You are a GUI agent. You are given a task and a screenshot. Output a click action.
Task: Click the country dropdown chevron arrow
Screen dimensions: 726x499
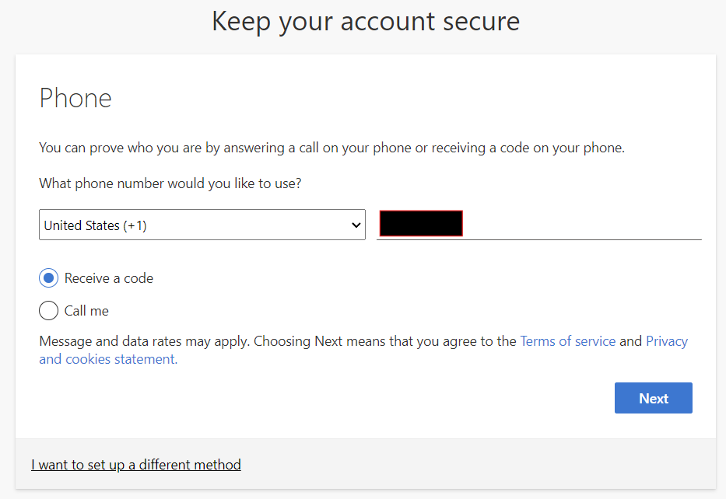coord(356,225)
